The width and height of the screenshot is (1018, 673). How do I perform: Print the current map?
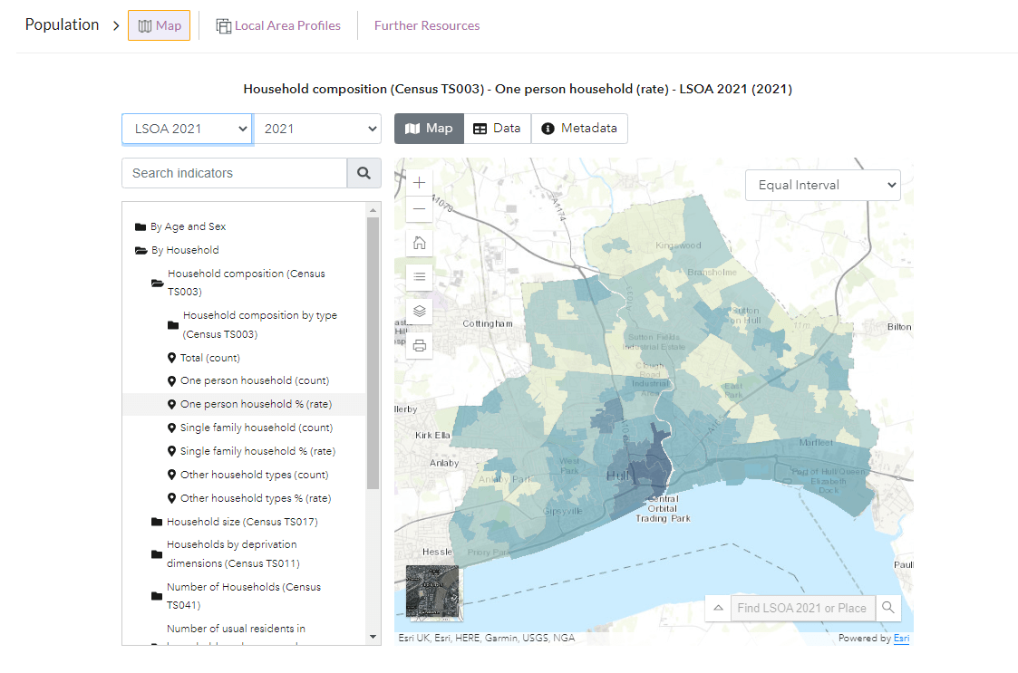coord(419,344)
